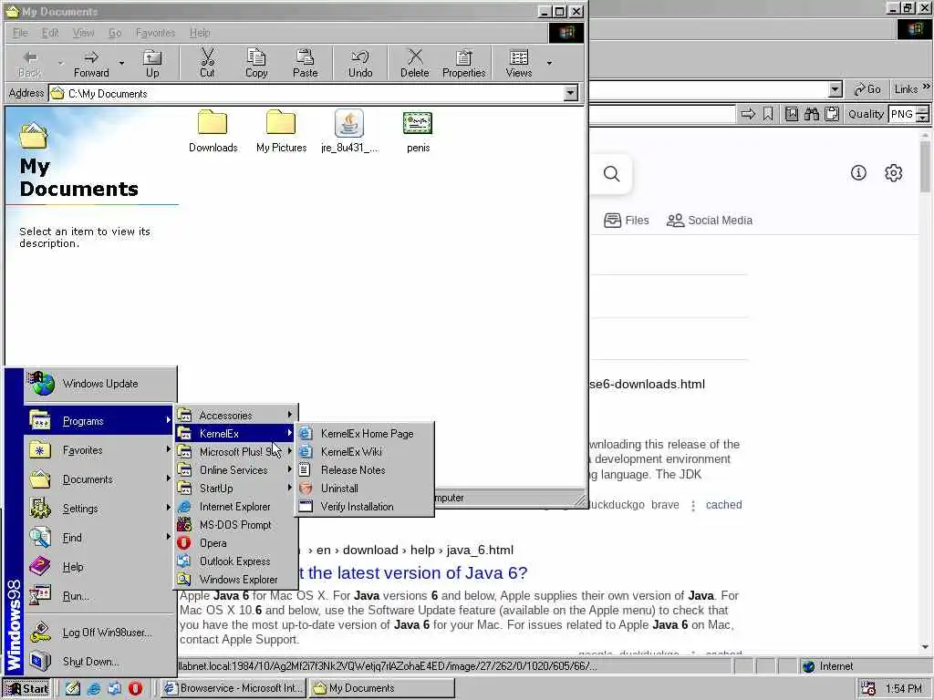The width and height of the screenshot is (934, 700).
Task: Launch Outlook Express from the quick launch bar
Action: click(x=114, y=688)
